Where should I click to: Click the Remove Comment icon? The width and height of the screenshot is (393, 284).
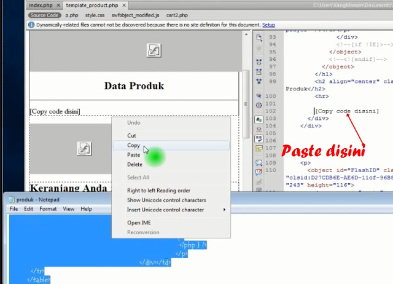(x=259, y=172)
